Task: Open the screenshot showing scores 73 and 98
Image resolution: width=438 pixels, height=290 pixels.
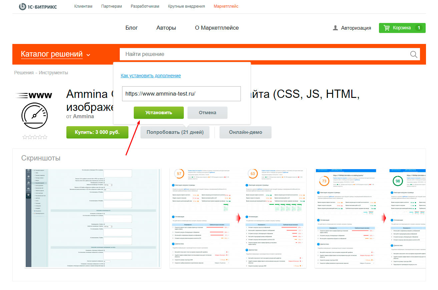Action: 370,218
